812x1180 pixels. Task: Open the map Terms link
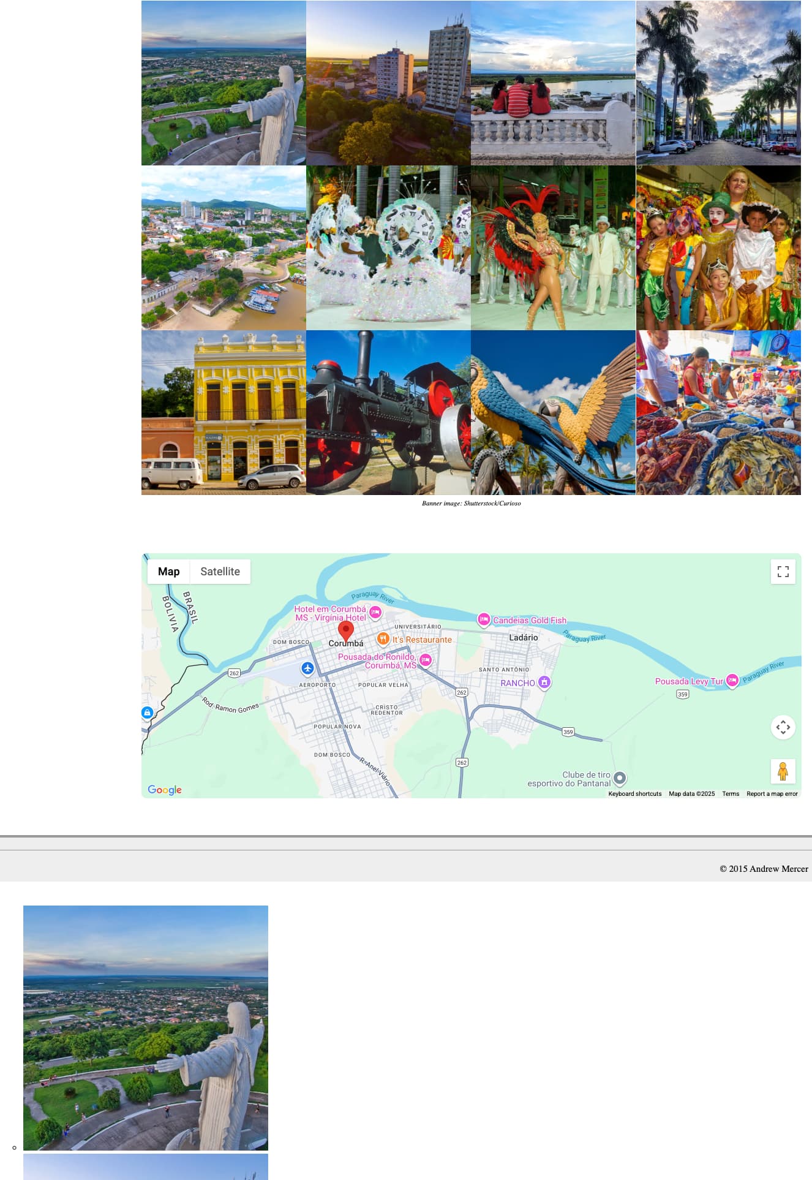coord(730,793)
